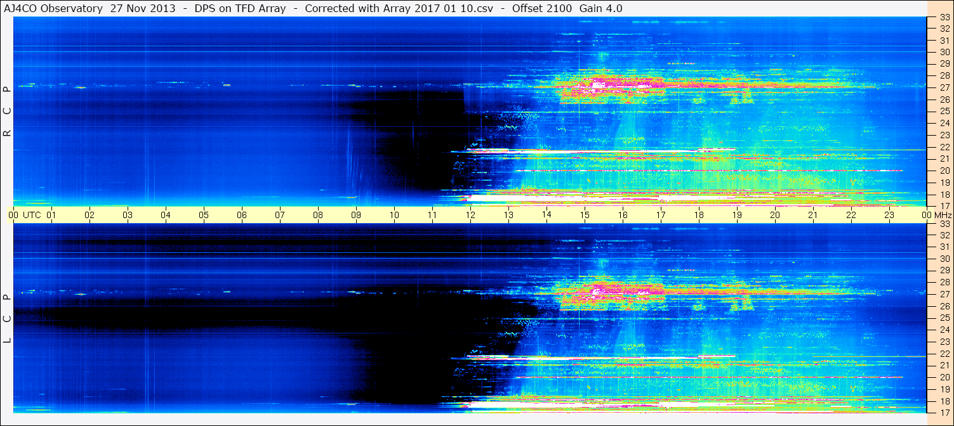This screenshot has width=954, height=426.
Task: Click the 24 MHz tick in LCP panel scale
Action: point(944,330)
